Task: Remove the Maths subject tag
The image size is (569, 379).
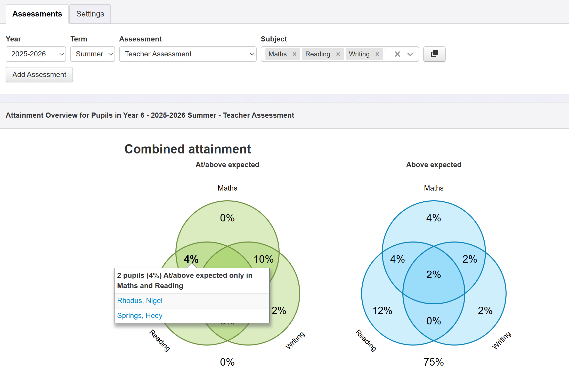Action: pyautogui.click(x=294, y=54)
